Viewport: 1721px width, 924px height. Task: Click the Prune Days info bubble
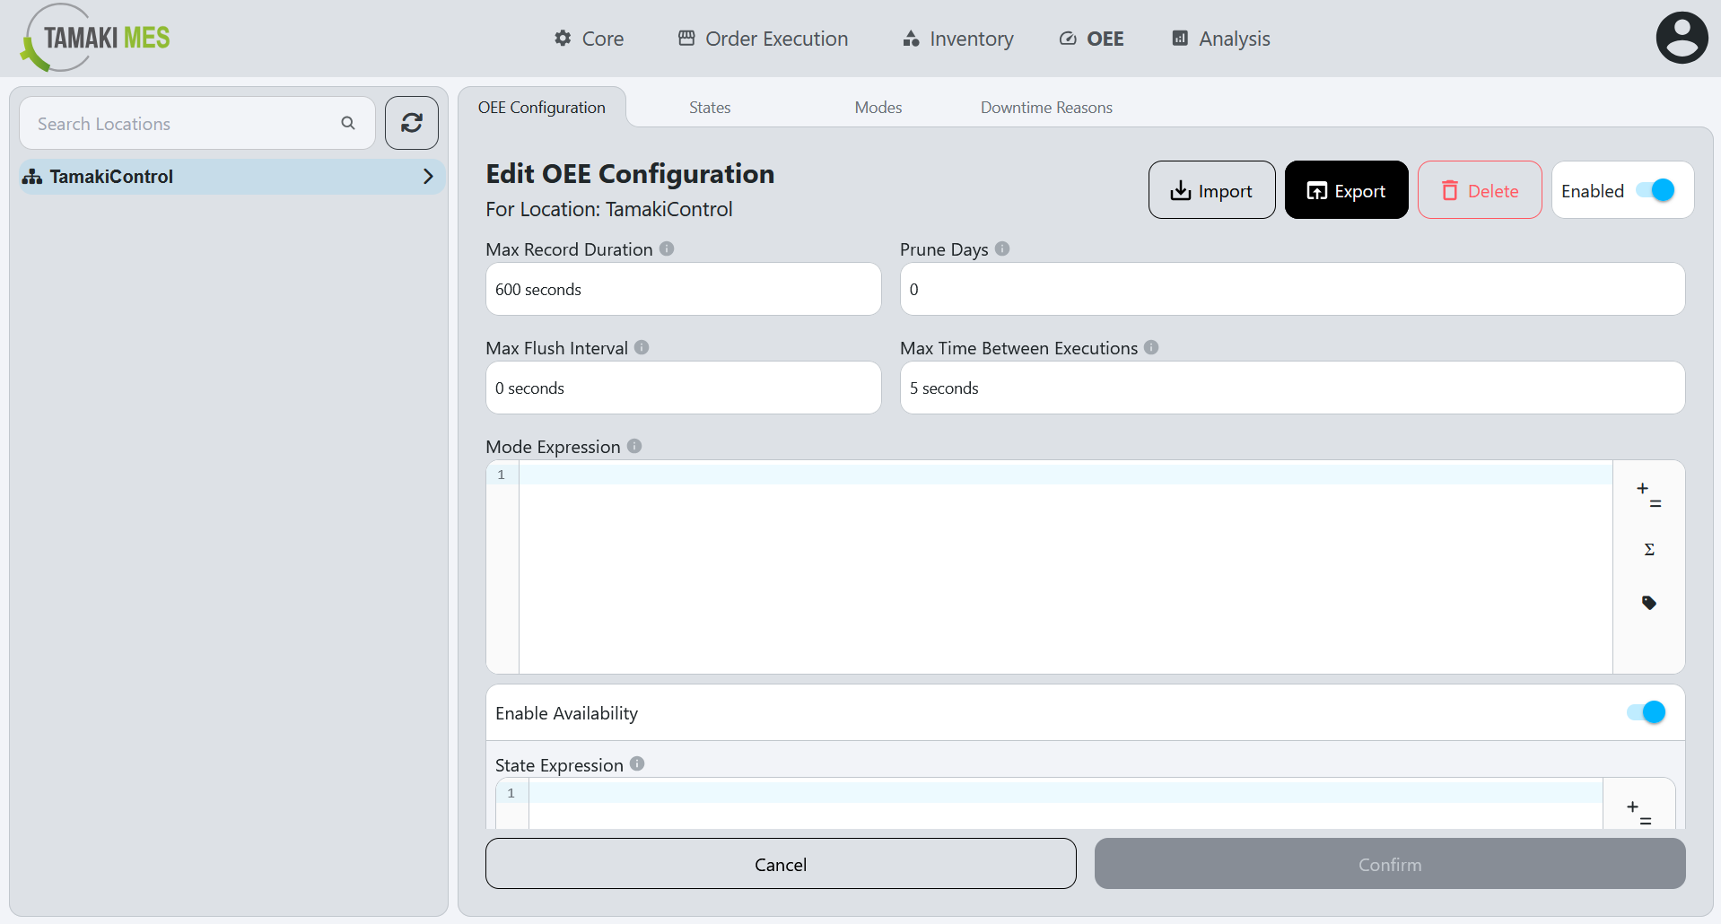[x=1002, y=248]
